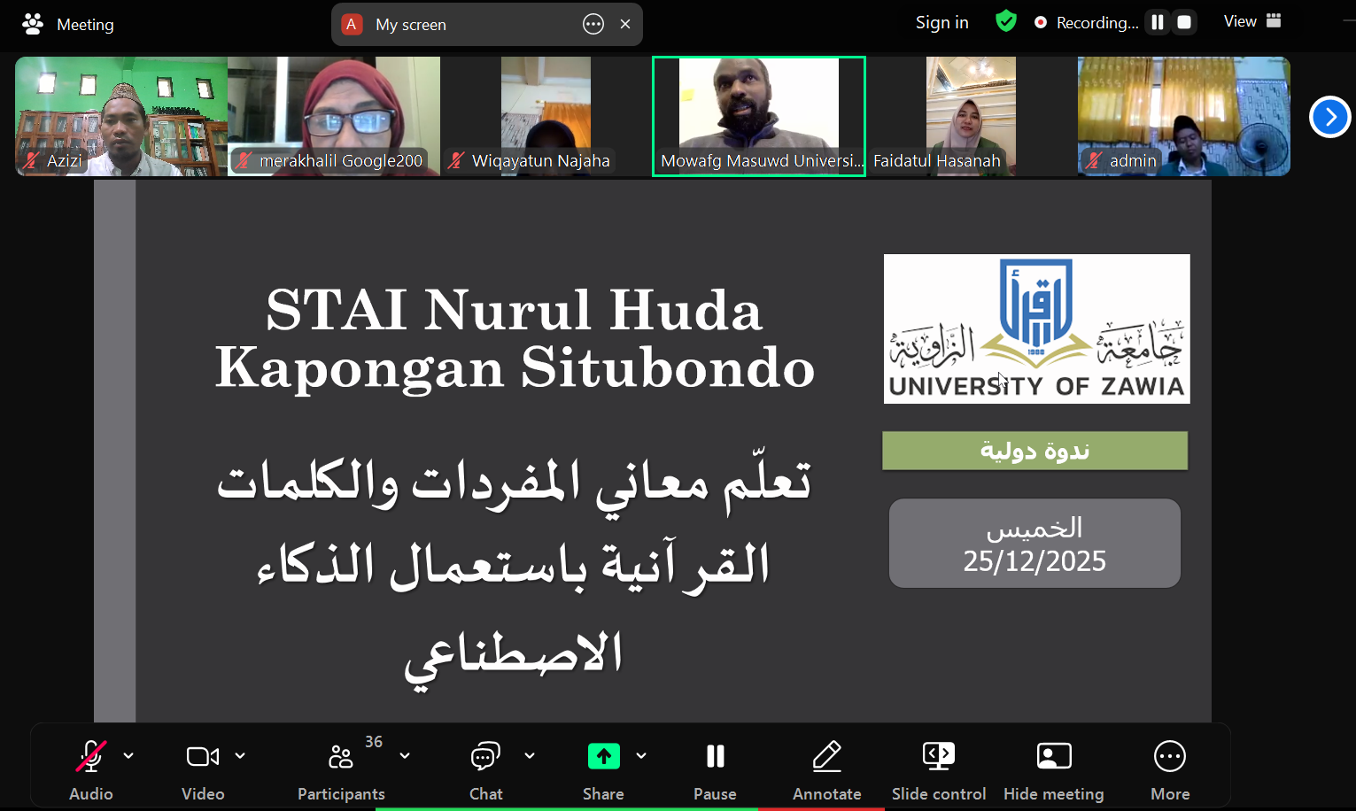Switch to the My screen tab

pos(411,25)
